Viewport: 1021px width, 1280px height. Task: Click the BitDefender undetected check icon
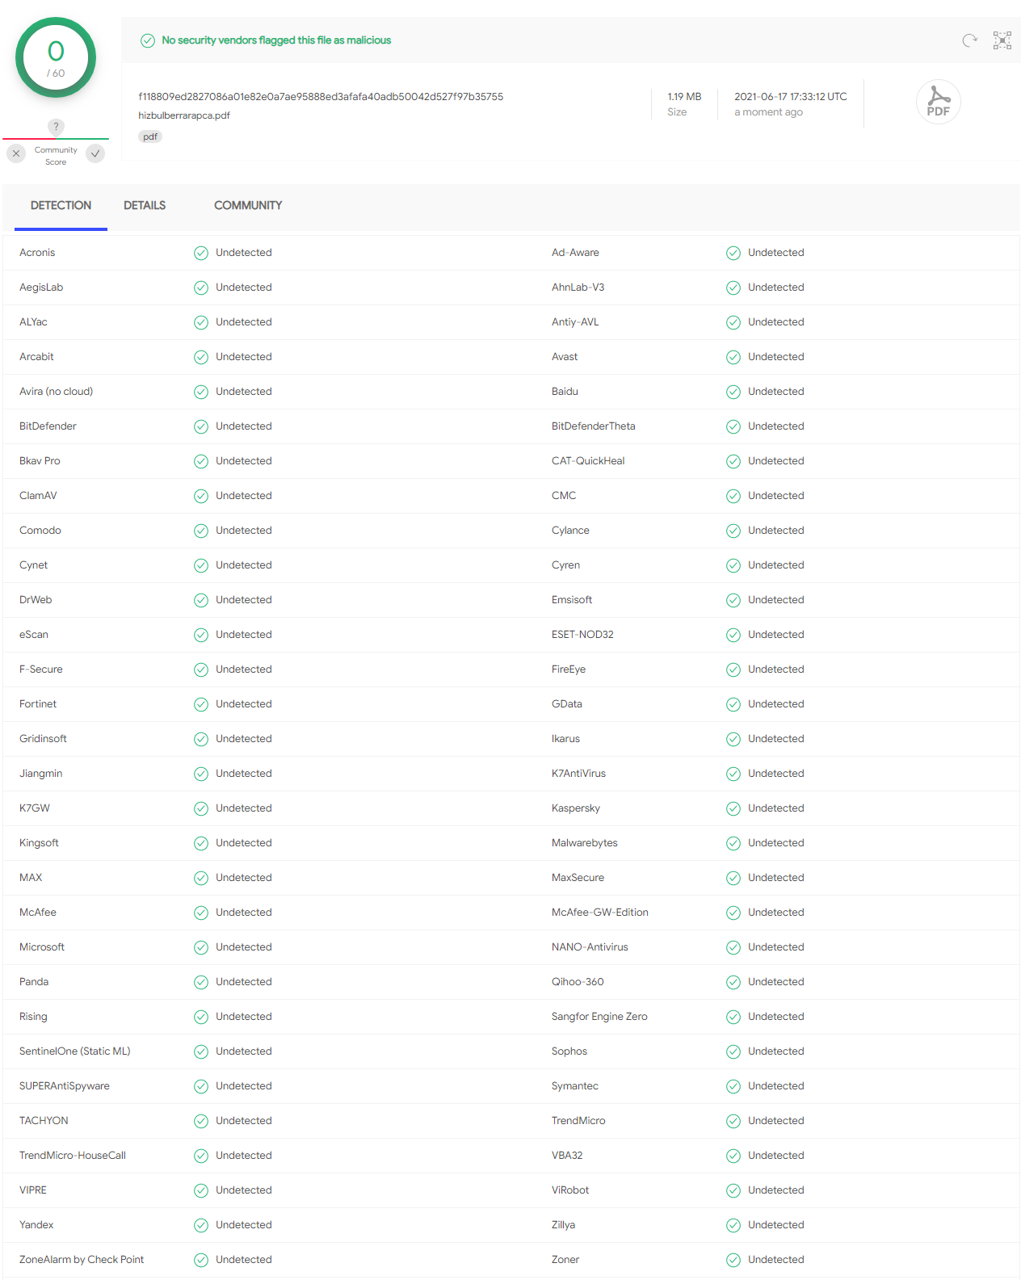201,426
